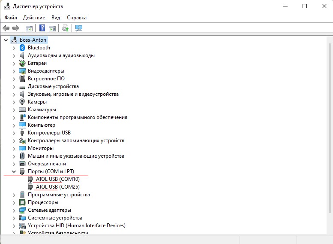Select the Дисковые устройства label

(53, 86)
